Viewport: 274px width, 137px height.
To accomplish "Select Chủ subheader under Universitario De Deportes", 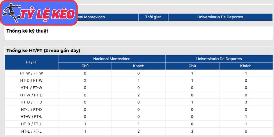I will [192, 66].
